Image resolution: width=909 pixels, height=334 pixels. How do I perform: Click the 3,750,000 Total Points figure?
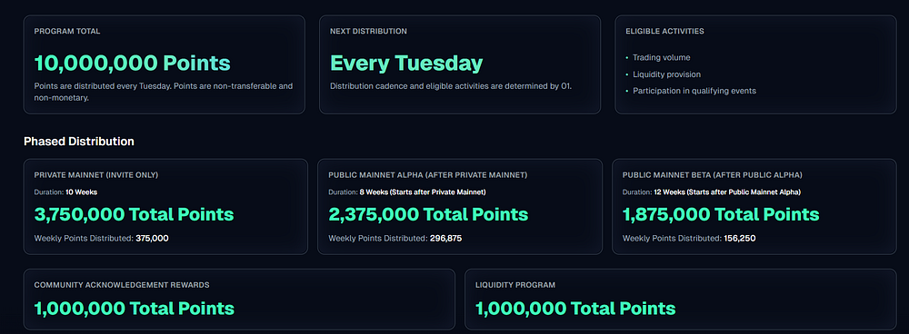click(x=134, y=215)
